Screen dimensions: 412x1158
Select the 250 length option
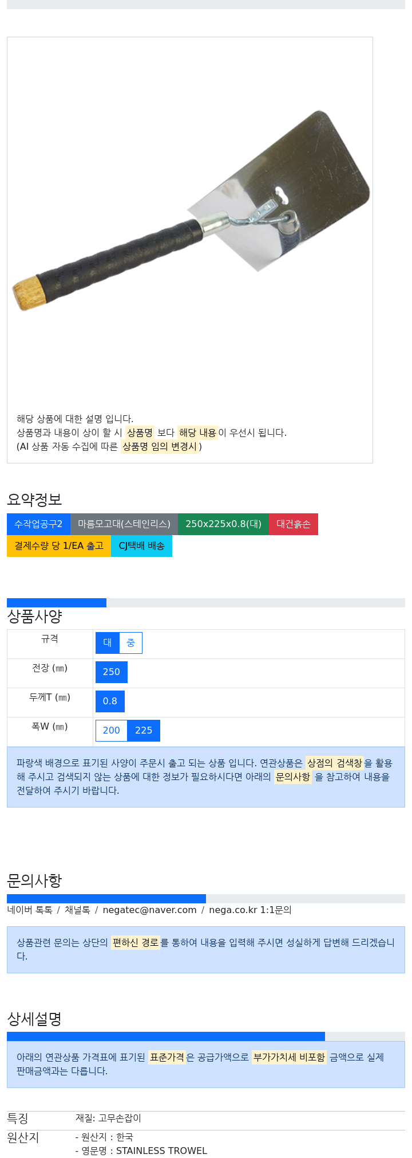coord(112,672)
